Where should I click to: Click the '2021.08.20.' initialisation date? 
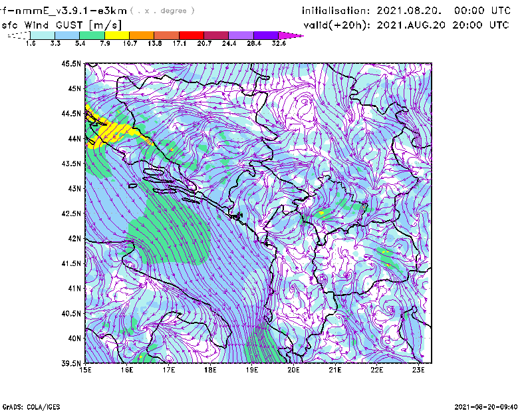409,11
